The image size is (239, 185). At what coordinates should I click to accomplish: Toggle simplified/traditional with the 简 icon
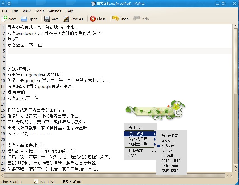point(166,111)
